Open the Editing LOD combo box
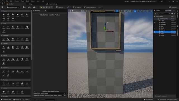The image size is (179, 101). 53,93
